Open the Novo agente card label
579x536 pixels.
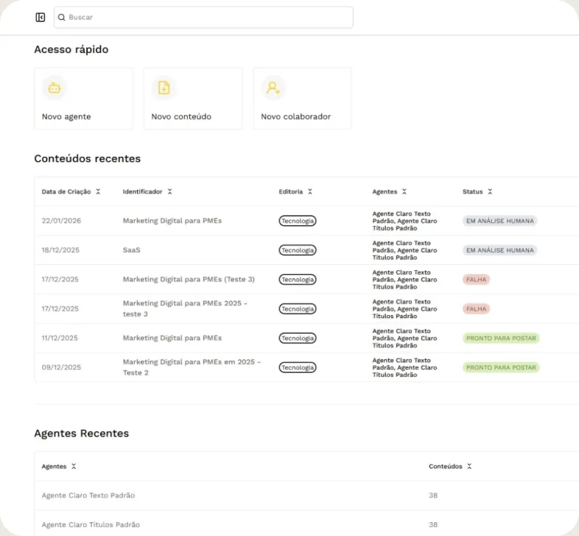click(66, 116)
